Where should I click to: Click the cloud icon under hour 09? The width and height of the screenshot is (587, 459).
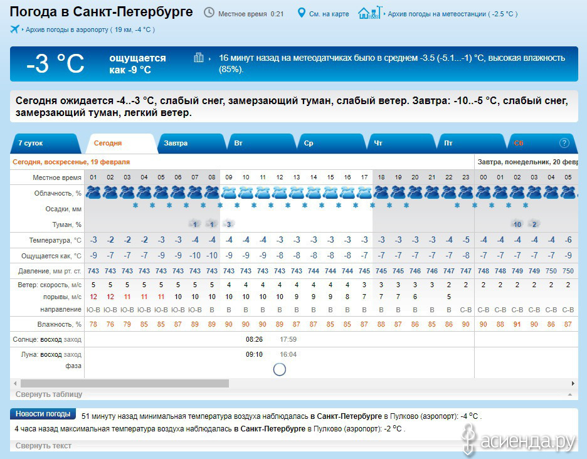[x=229, y=193]
